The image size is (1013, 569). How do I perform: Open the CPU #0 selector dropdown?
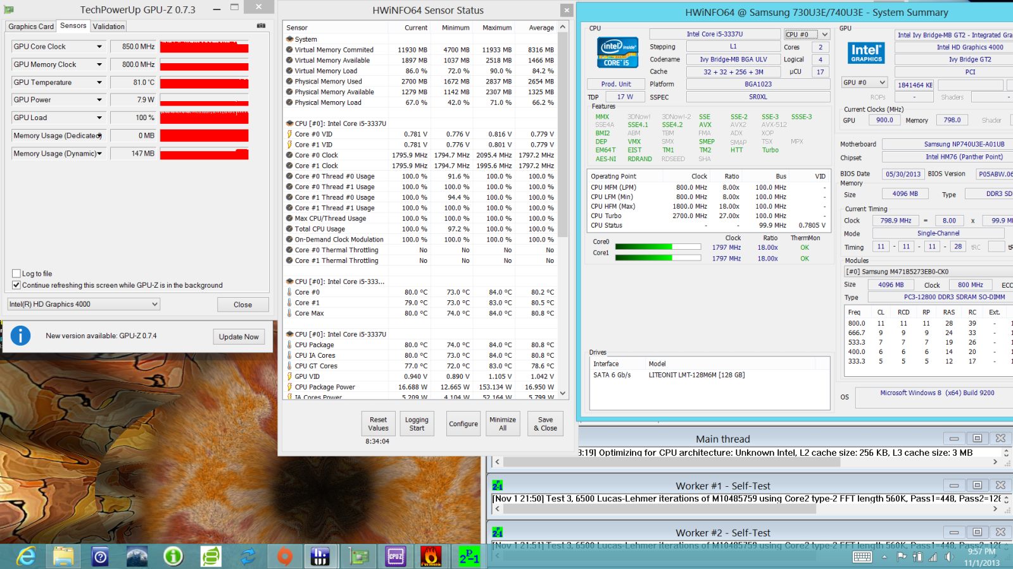pos(807,35)
